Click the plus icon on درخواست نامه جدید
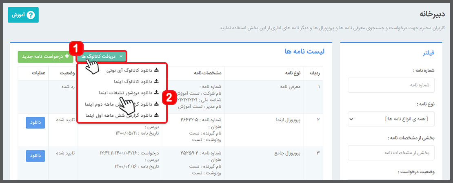Screen dimensions: 453x183 [x=67, y=57]
